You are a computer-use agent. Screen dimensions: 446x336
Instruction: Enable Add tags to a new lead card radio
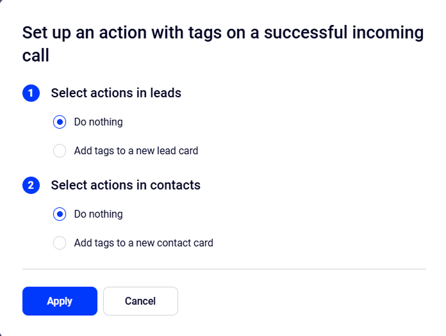(x=60, y=151)
